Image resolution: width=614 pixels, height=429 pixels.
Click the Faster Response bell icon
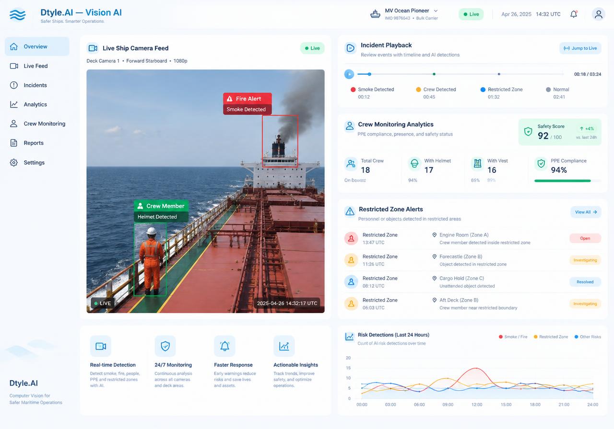(x=224, y=346)
